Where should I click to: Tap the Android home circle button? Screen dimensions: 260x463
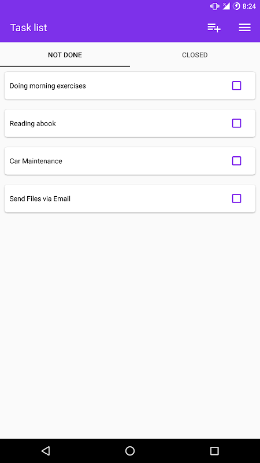click(x=130, y=451)
